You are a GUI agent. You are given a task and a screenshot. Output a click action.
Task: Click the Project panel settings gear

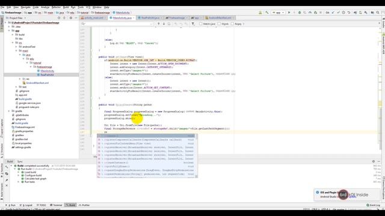(71, 18)
